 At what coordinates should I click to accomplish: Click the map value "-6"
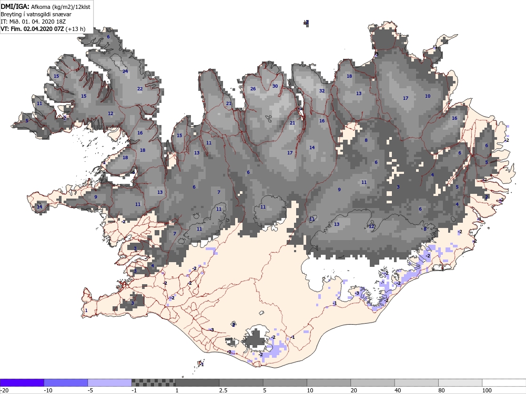133,172
